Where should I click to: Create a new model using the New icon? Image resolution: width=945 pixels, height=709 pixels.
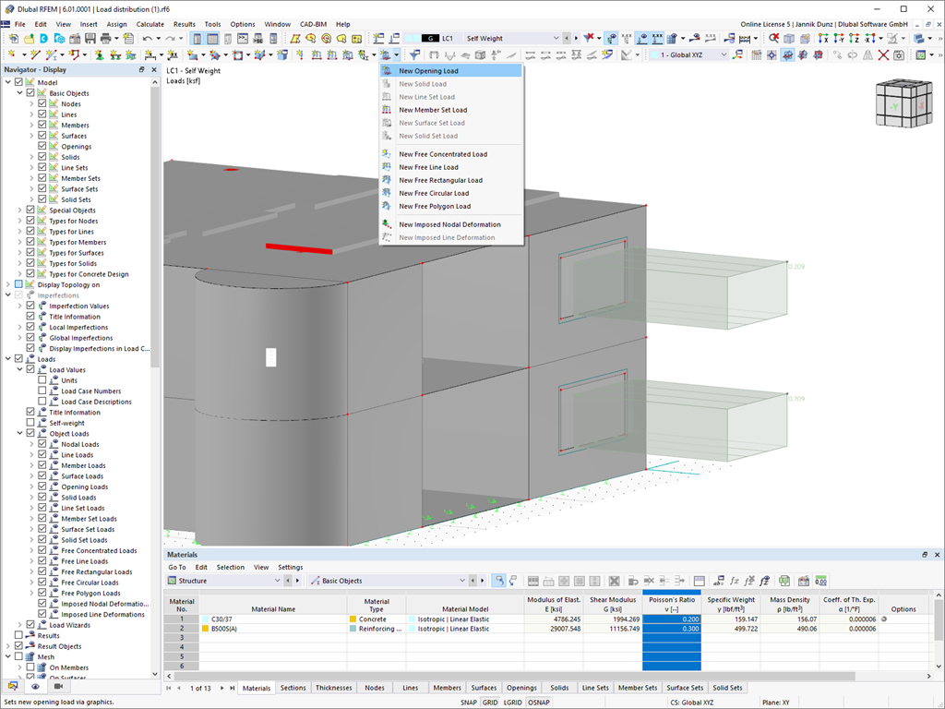click(x=15, y=39)
